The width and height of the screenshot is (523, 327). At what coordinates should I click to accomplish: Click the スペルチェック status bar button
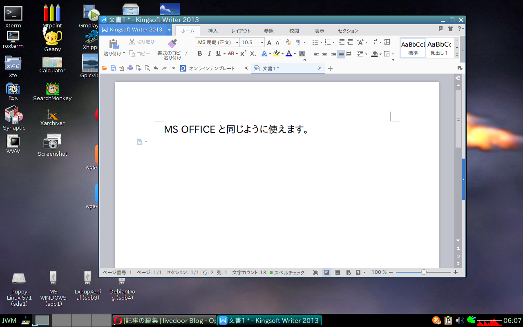click(287, 272)
